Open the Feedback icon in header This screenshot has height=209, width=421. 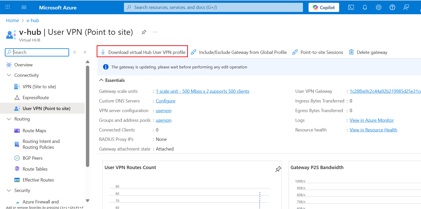(x=406, y=7)
